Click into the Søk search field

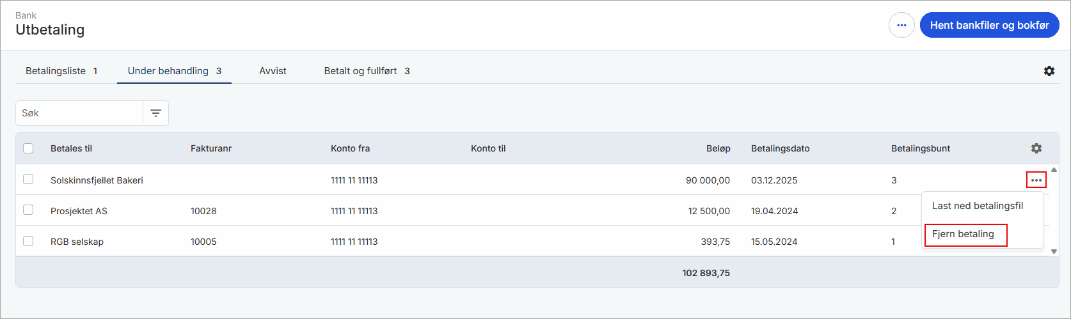point(79,113)
